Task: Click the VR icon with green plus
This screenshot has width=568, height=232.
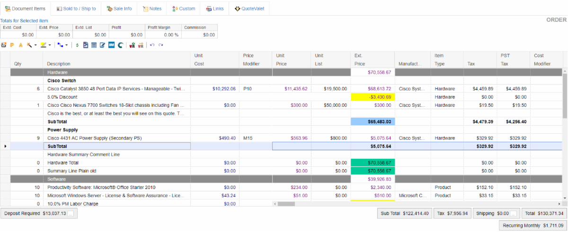Action: point(132,45)
